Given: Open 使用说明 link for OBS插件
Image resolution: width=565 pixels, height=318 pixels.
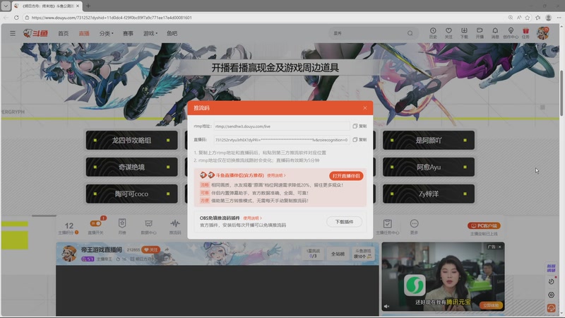Looking at the screenshot, I should [252, 218].
